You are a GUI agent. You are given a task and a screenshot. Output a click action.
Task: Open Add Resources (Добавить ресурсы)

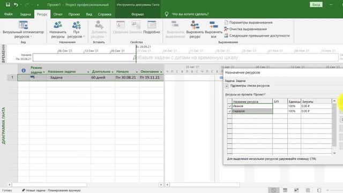[99, 29]
